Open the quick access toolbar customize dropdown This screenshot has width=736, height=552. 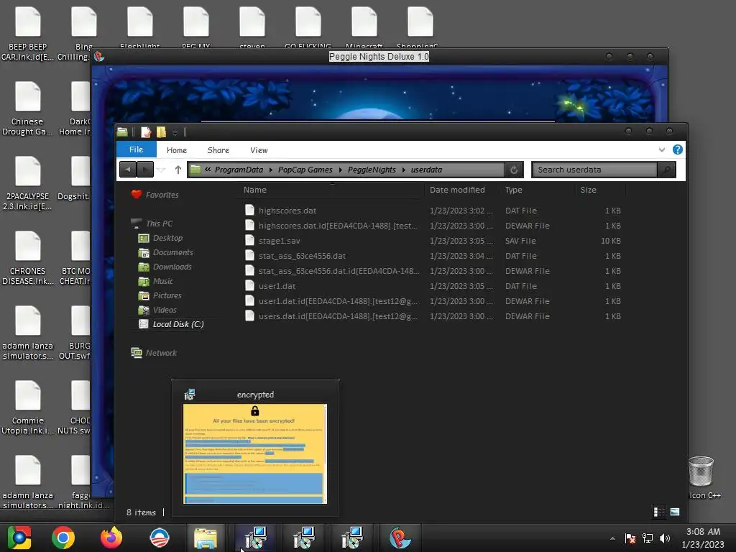[175, 133]
